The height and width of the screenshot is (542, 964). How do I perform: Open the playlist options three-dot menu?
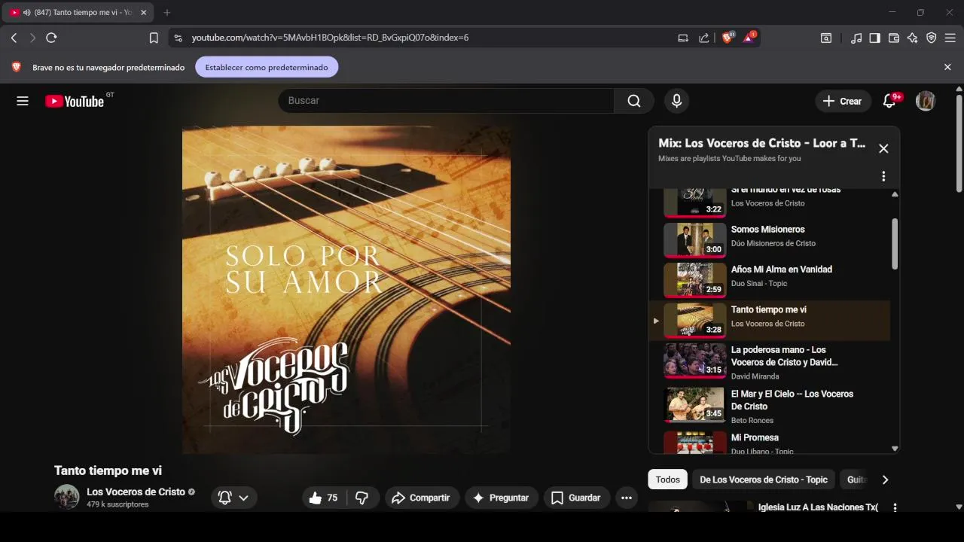883,176
